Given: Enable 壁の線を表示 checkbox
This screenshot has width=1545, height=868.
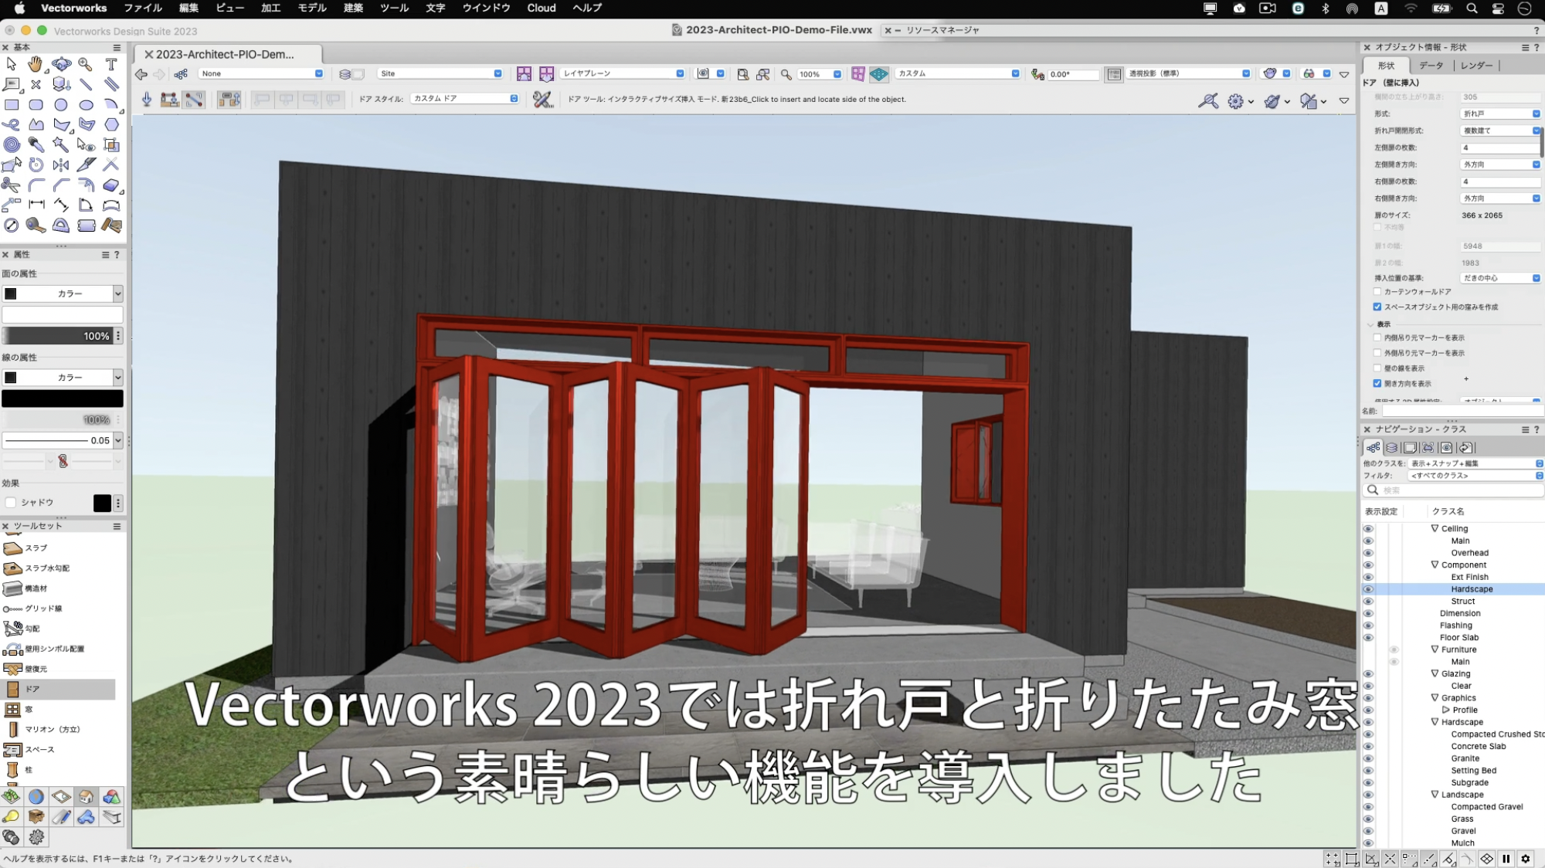Looking at the screenshot, I should (x=1377, y=368).
